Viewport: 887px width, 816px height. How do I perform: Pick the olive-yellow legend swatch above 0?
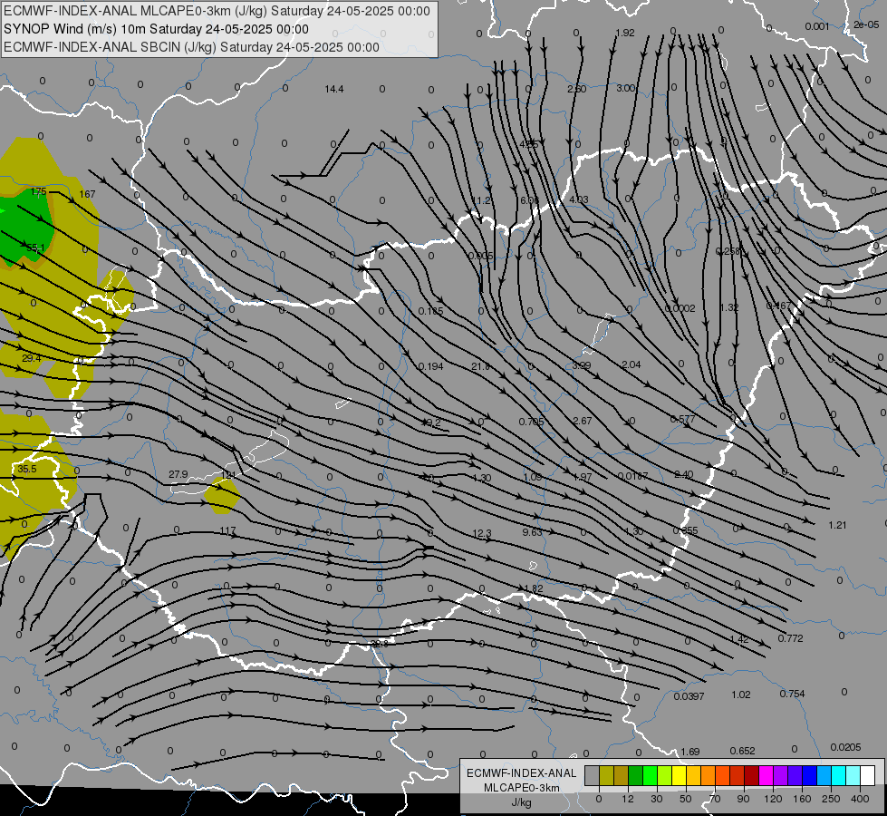606,776
